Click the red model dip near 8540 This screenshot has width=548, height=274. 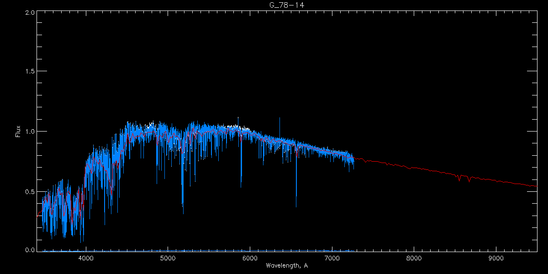pyautogui.click(x=459, y=178)
